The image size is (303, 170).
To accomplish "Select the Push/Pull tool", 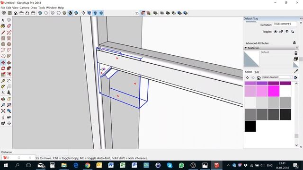I will 9,62.
